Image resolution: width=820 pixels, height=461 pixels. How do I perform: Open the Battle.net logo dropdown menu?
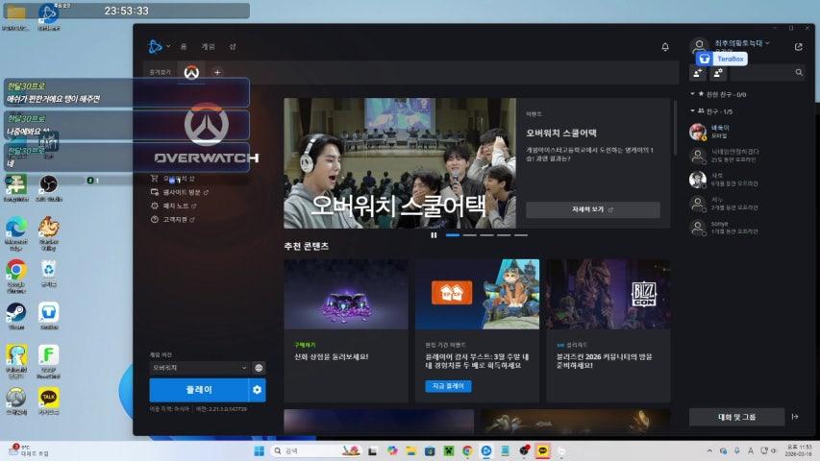pyautogui.click(x=158, y=46)
